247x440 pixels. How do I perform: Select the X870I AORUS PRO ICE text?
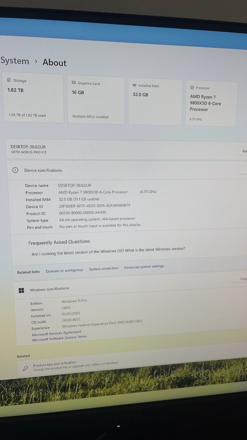pos(29,152)
